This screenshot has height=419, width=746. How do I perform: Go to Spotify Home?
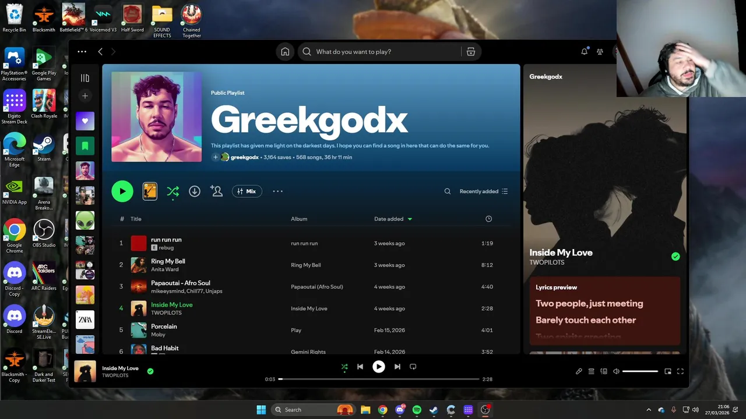point(285,52)
